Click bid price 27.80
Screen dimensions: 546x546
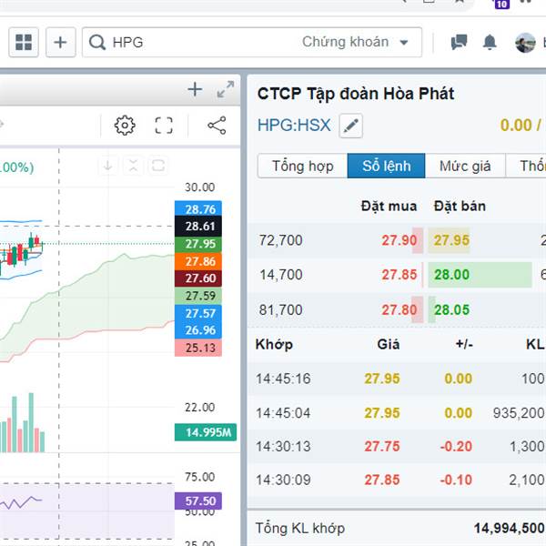[x=399, y=309]
